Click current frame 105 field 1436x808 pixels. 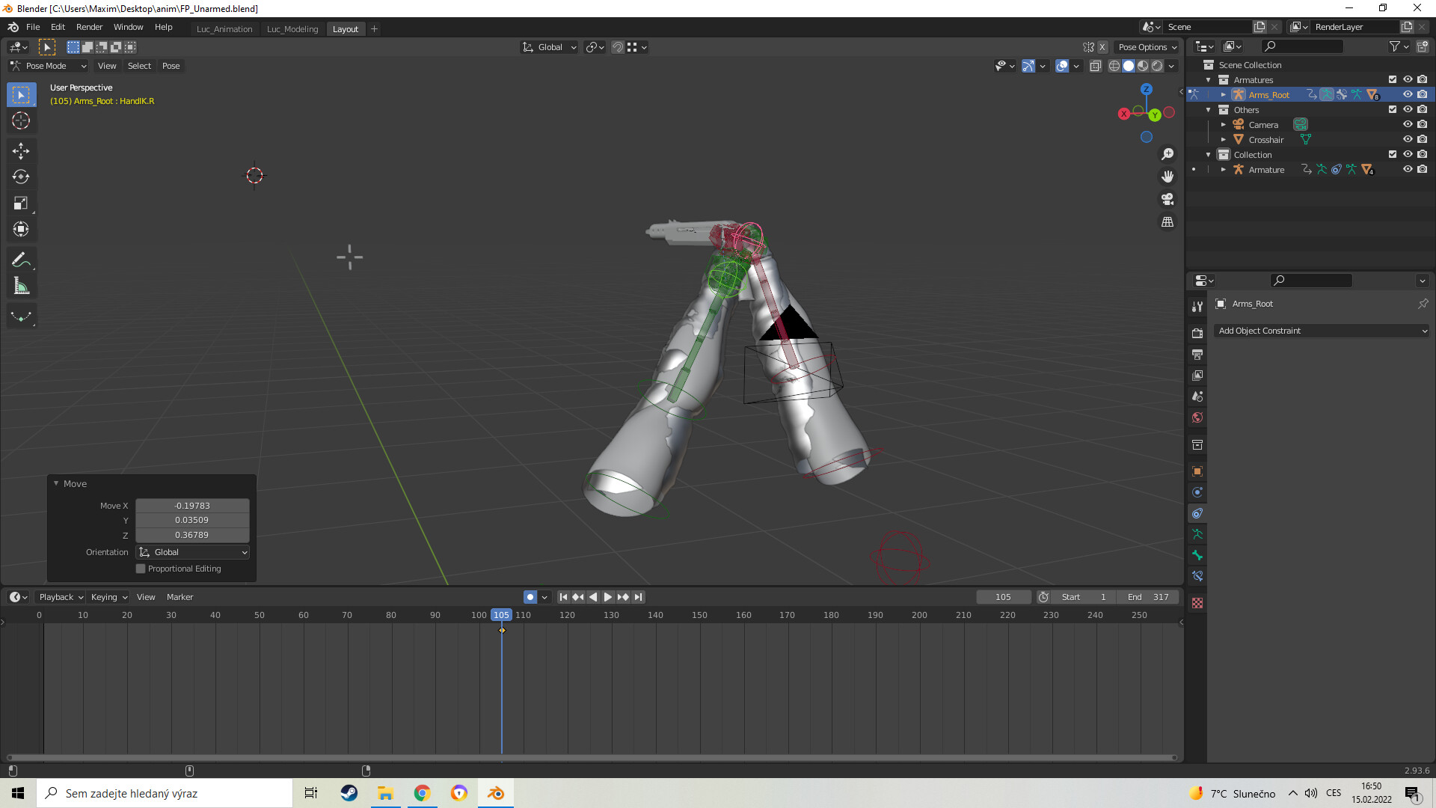click(x=1004, y=597)
